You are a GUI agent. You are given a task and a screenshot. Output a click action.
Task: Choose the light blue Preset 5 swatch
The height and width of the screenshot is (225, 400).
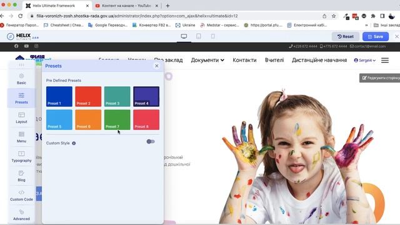(59, 119)
